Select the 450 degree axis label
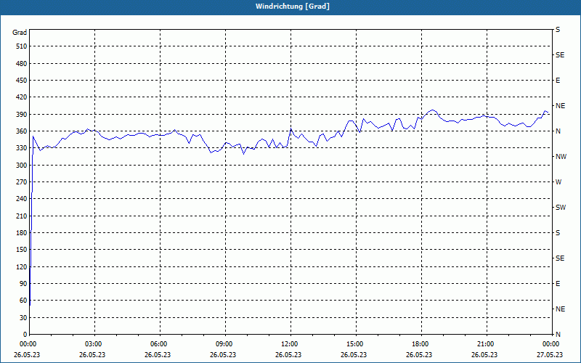This screenshot has width=581, height=363. (22, 81)
